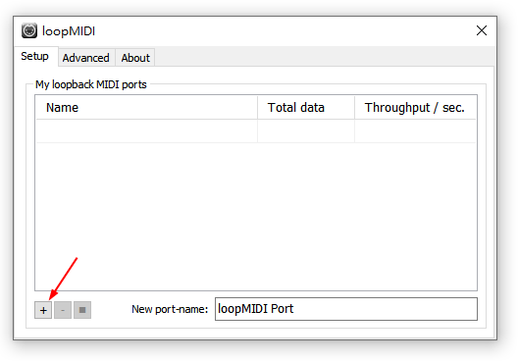
Task: Click the minus remove port button
Action: [63, 310]
